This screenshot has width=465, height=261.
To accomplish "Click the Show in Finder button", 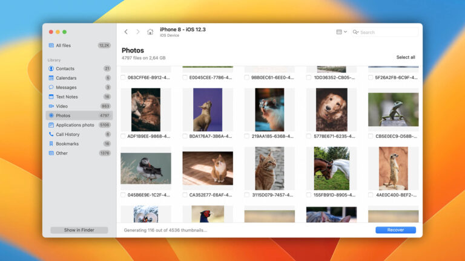I will [79, 230].
